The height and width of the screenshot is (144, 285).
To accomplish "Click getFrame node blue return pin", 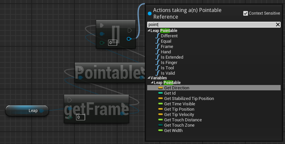I will point(122,113).
